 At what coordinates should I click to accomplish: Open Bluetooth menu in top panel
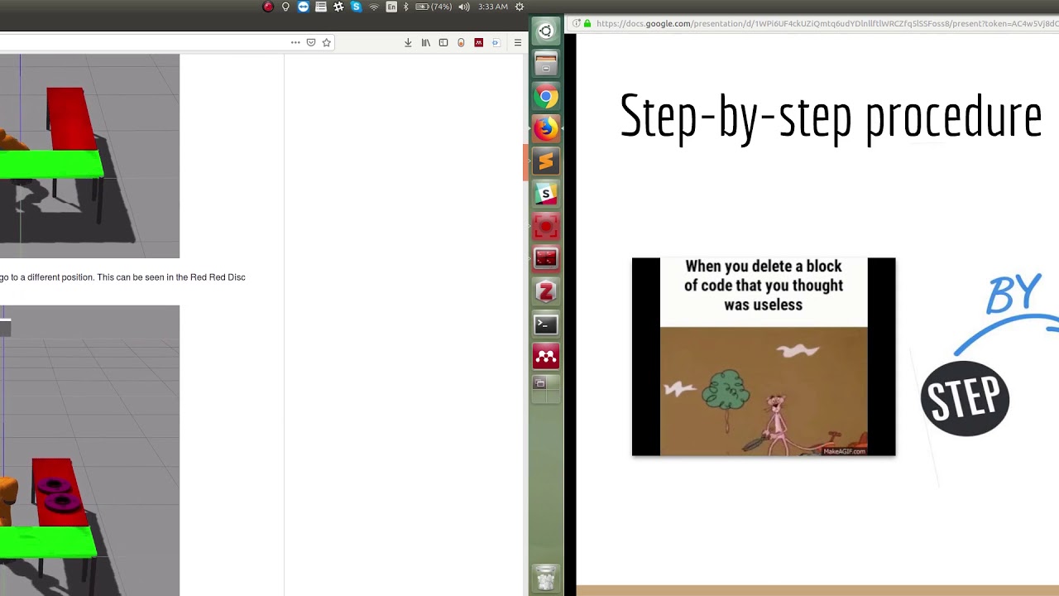tap(405, 7)
